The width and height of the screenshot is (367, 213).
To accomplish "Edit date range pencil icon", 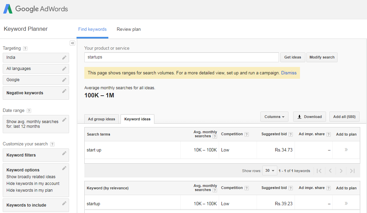I will pyautogui.click(x=64, y=120).
